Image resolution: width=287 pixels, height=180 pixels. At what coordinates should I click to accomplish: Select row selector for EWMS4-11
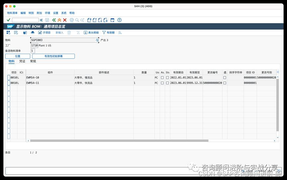point(9,83)
